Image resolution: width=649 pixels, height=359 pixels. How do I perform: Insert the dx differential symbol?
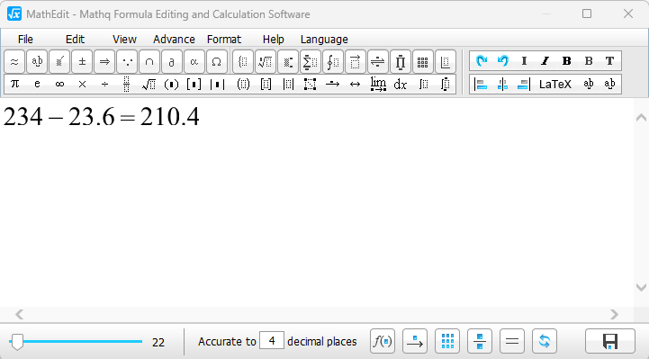coord(401,84)
